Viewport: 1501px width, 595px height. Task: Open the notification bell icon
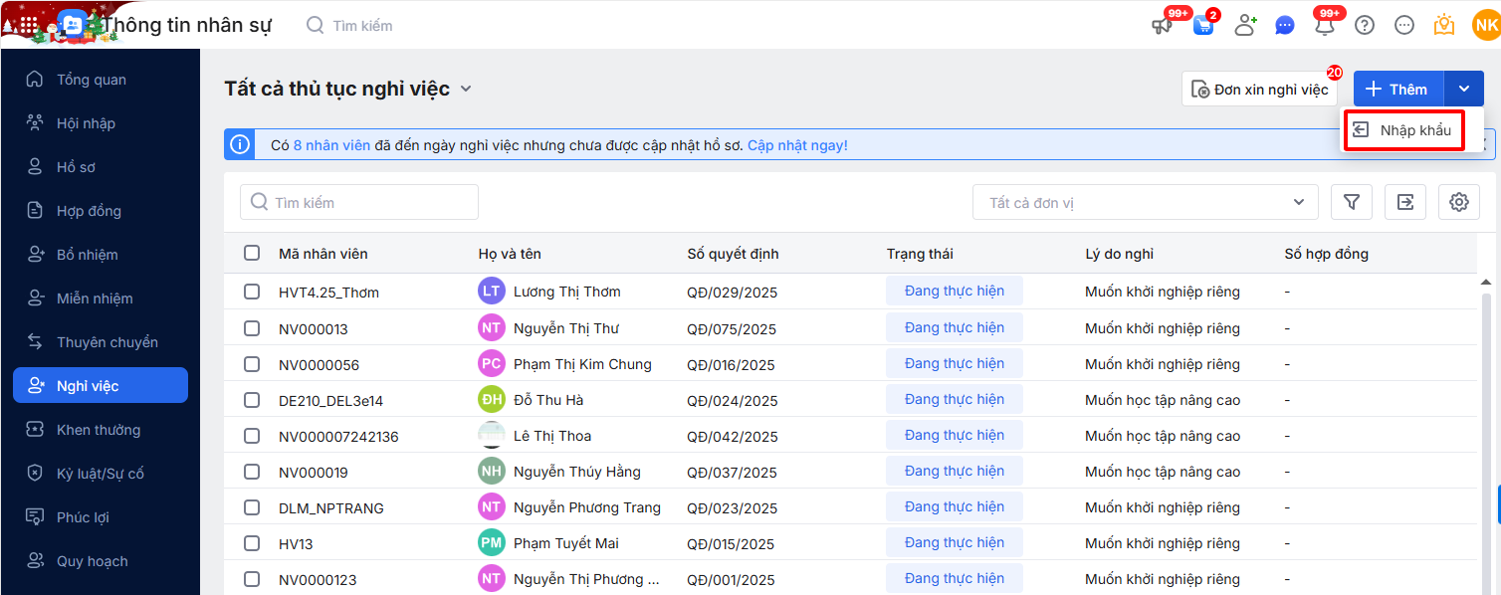tap(1325, 26)
